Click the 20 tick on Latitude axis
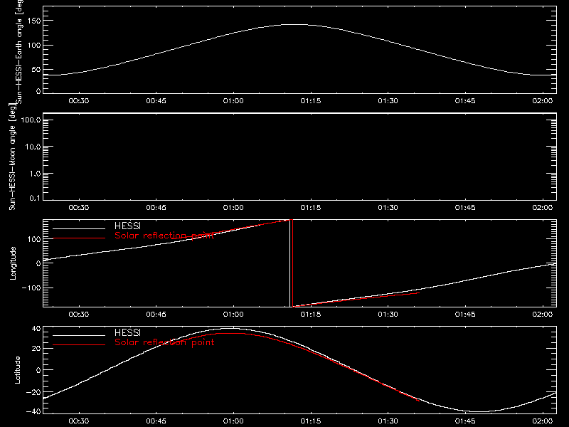Screen dimensions: 569x427 36,349
